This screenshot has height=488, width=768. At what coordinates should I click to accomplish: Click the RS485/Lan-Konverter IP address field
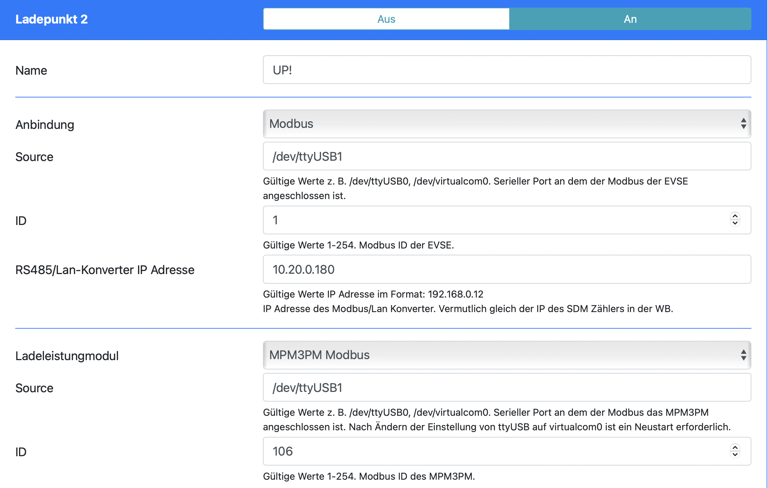(506, 269)
